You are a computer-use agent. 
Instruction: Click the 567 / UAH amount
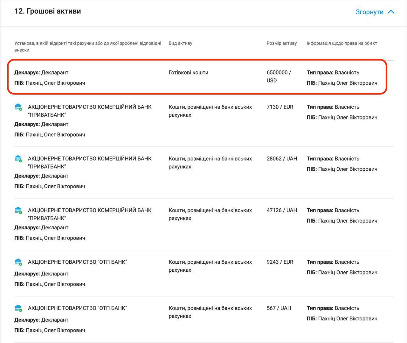click(279, 308)
